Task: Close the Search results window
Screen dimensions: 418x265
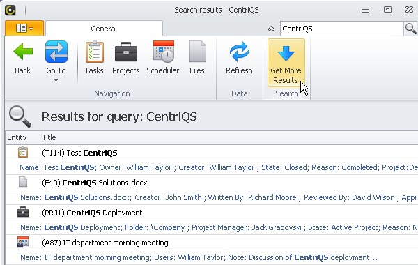Action: 409,10
